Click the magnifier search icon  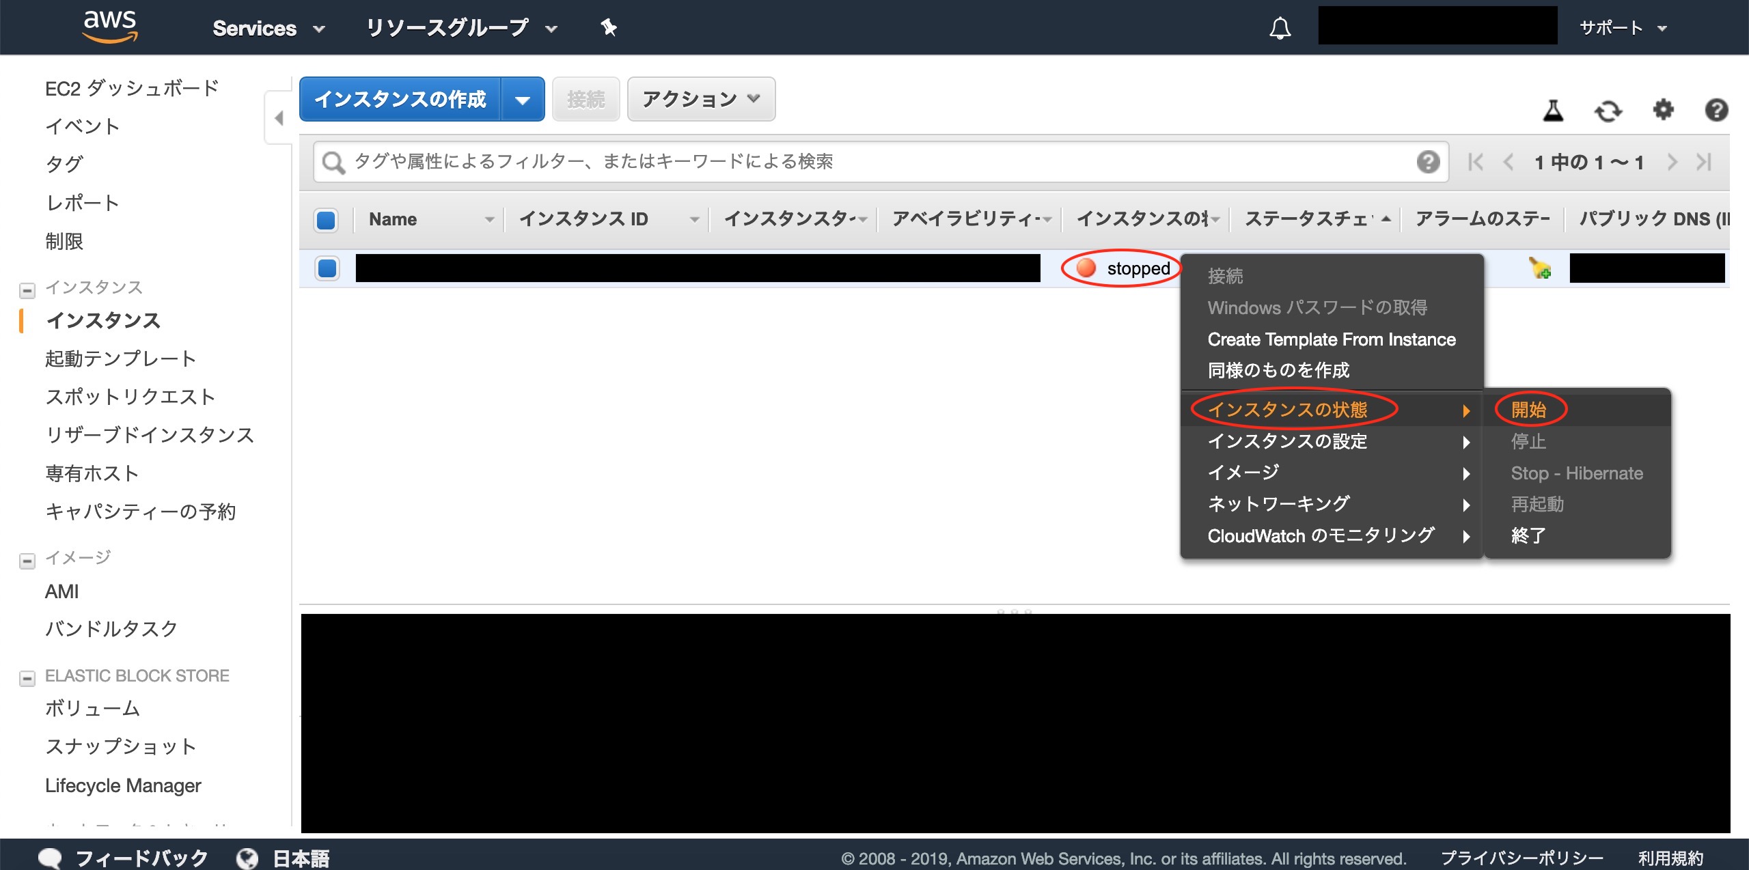click(x=333, y=163)
